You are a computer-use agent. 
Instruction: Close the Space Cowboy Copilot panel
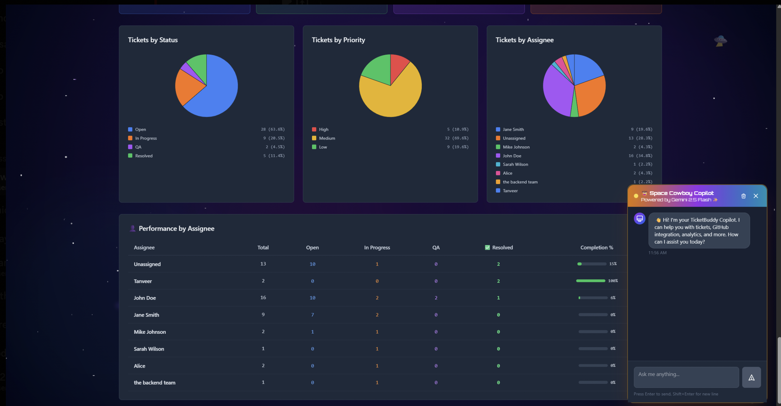point(756,196)
